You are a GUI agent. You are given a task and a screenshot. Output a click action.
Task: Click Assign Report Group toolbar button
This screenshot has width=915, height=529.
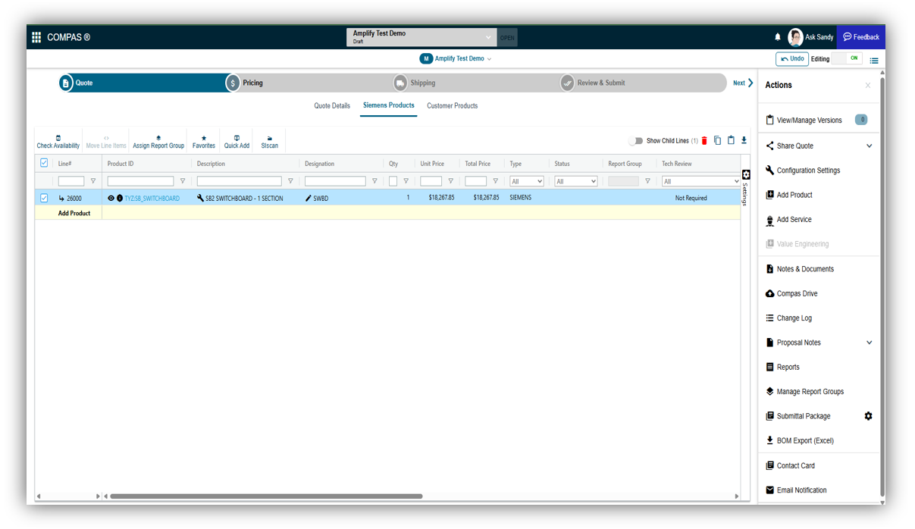(158, 142)
